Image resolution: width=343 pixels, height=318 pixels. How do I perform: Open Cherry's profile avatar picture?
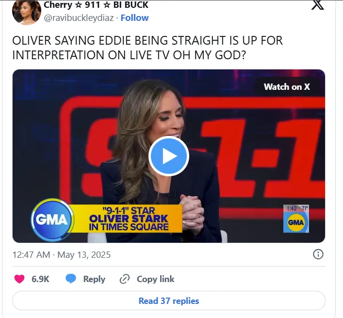[27, 12]
